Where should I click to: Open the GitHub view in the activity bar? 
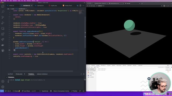pos(3,50)
